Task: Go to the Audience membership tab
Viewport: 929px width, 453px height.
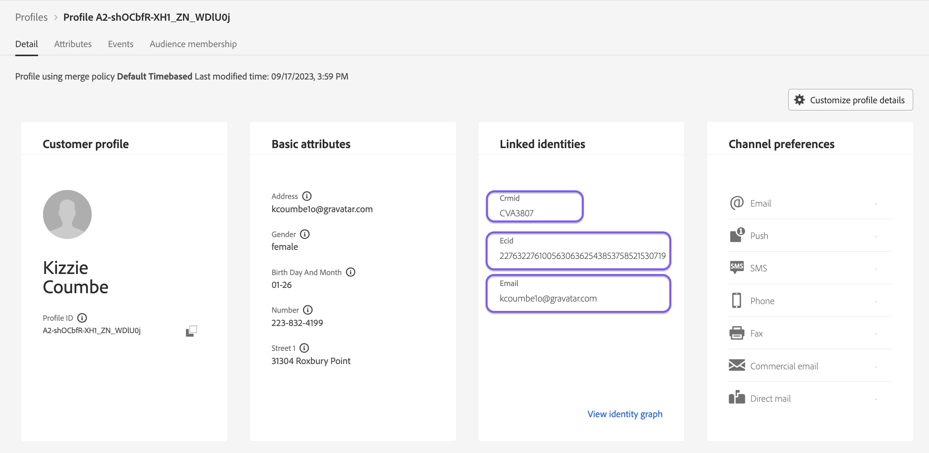Action: (193, 44)
